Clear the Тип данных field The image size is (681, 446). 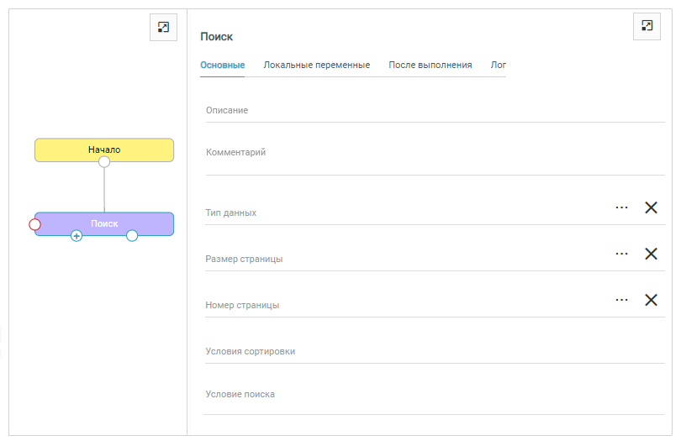pyautogui.click(x=651, y=207)
